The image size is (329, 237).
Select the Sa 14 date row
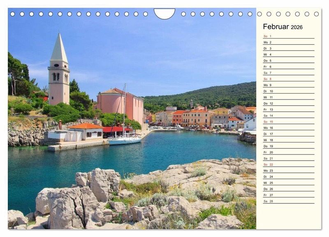289,116
